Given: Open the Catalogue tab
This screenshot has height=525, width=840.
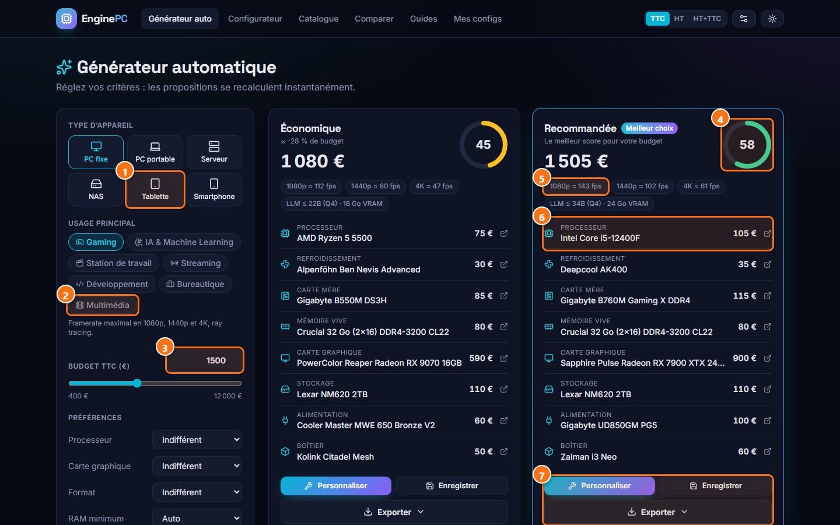Looking at the screenshot, I should (318, 19).
